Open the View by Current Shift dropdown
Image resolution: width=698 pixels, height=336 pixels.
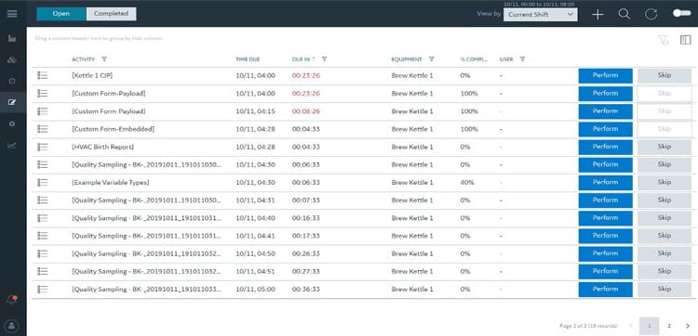click(541, 14)
